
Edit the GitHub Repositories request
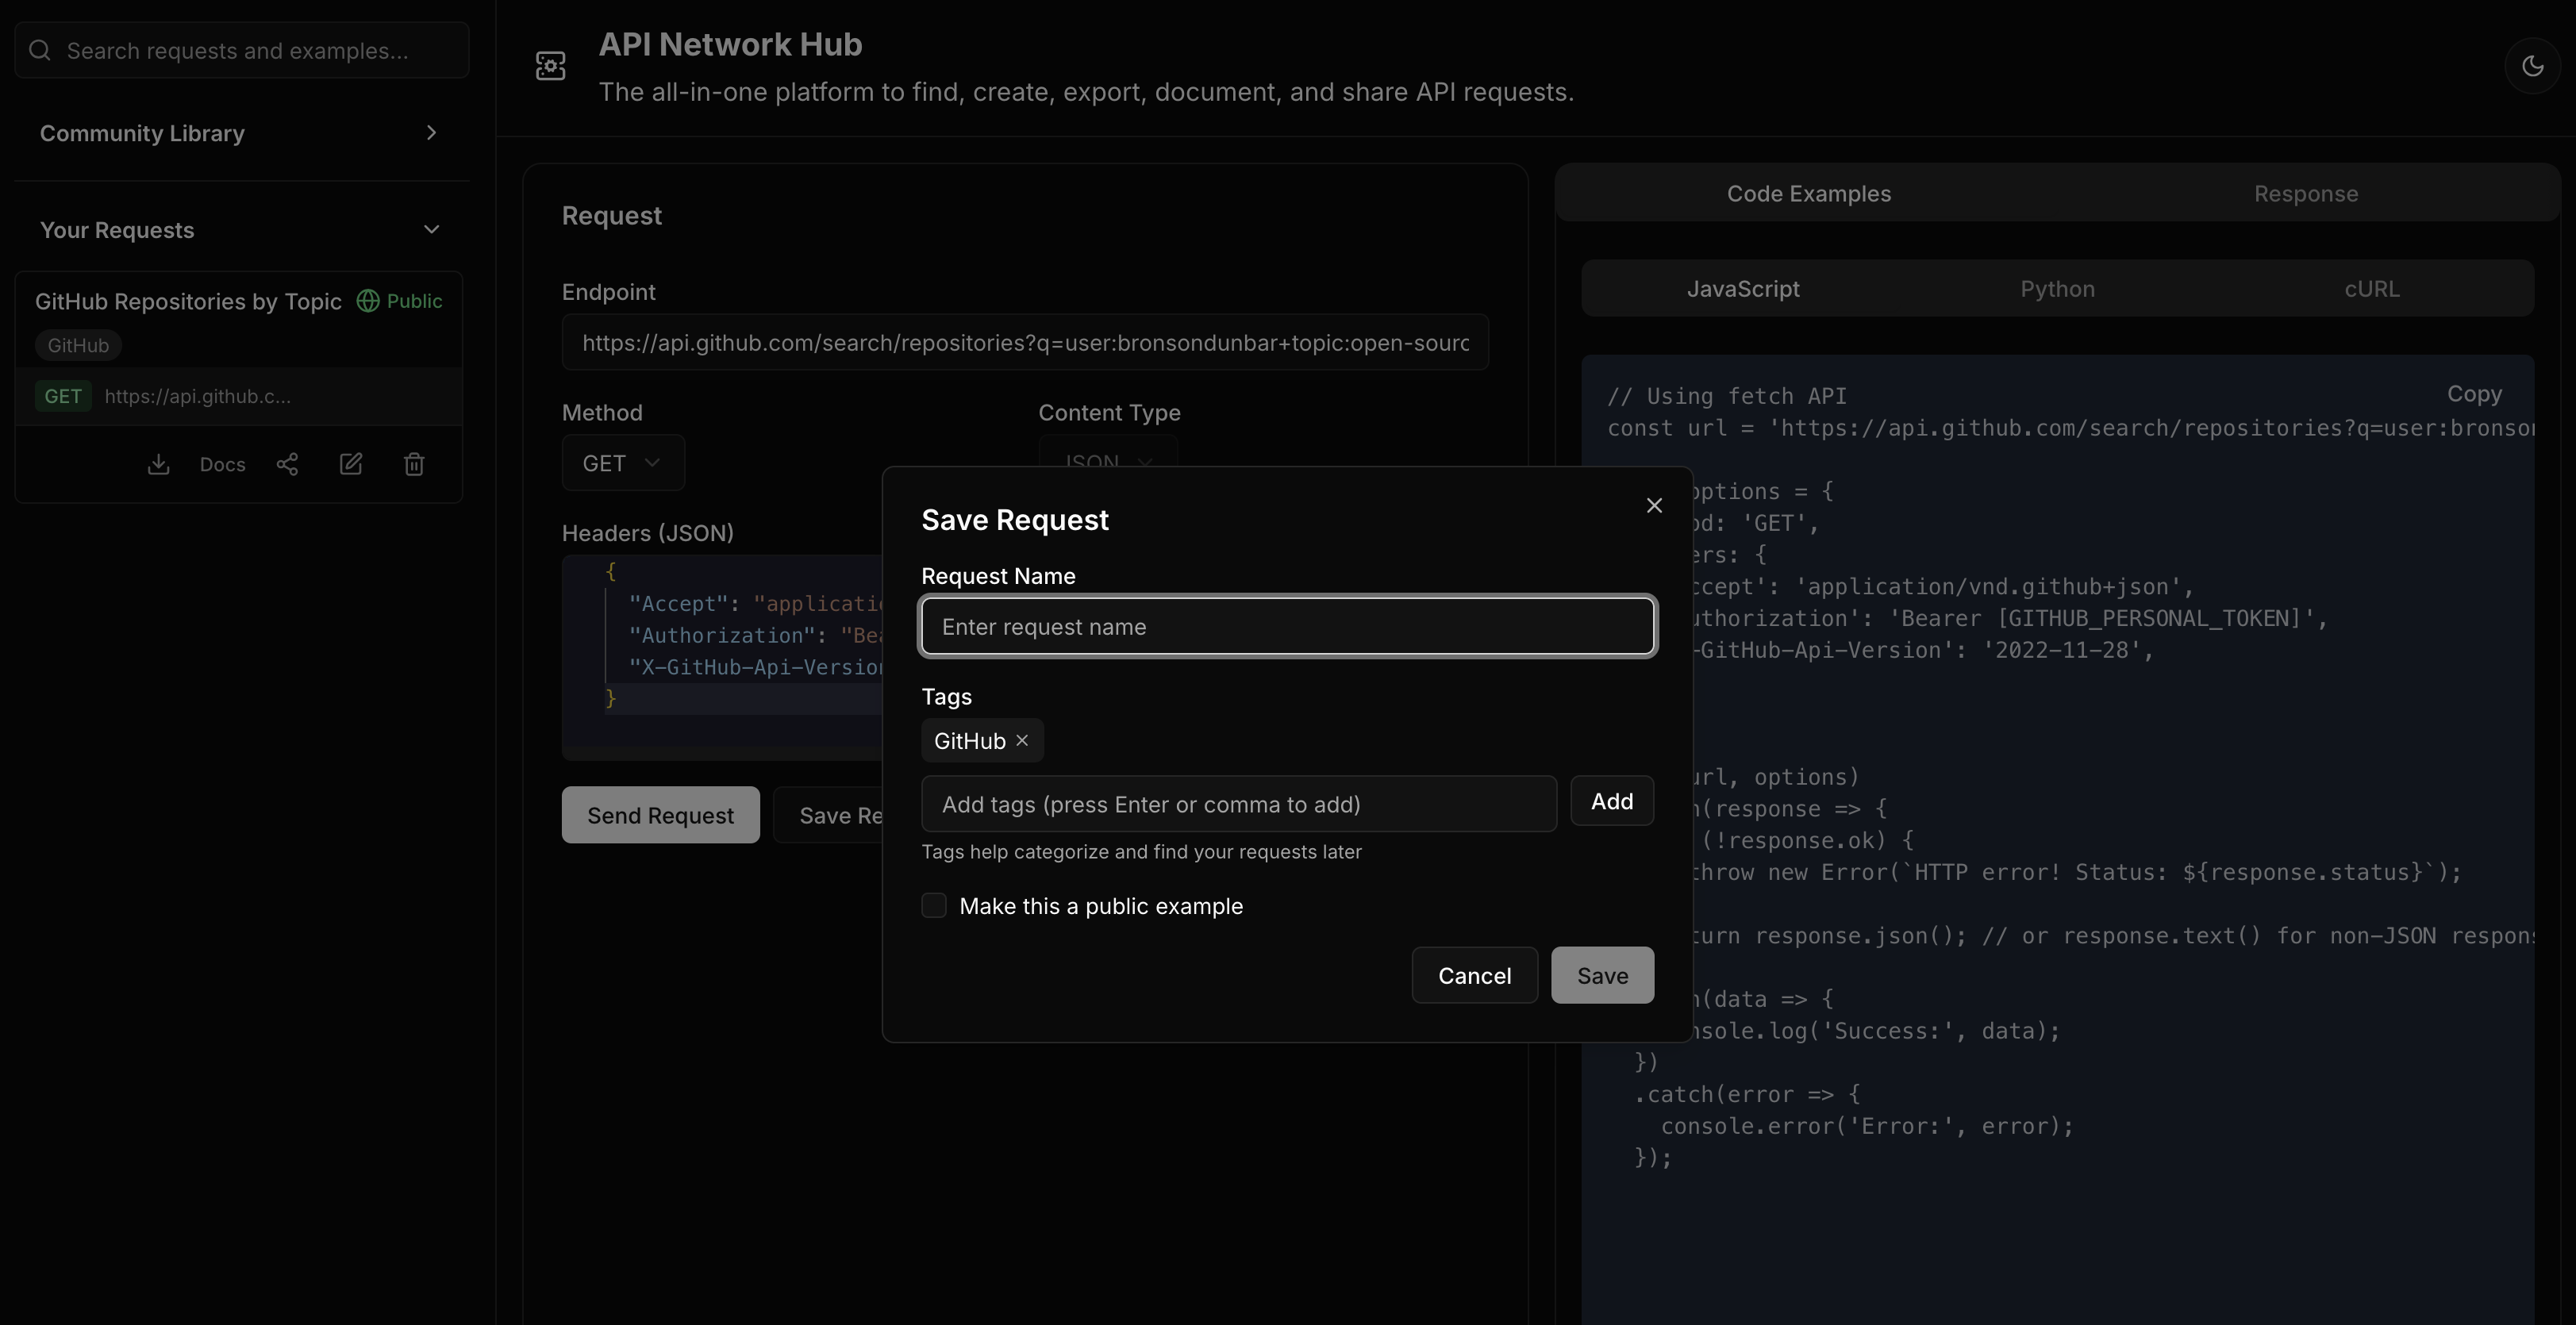[x=350, y=464]
